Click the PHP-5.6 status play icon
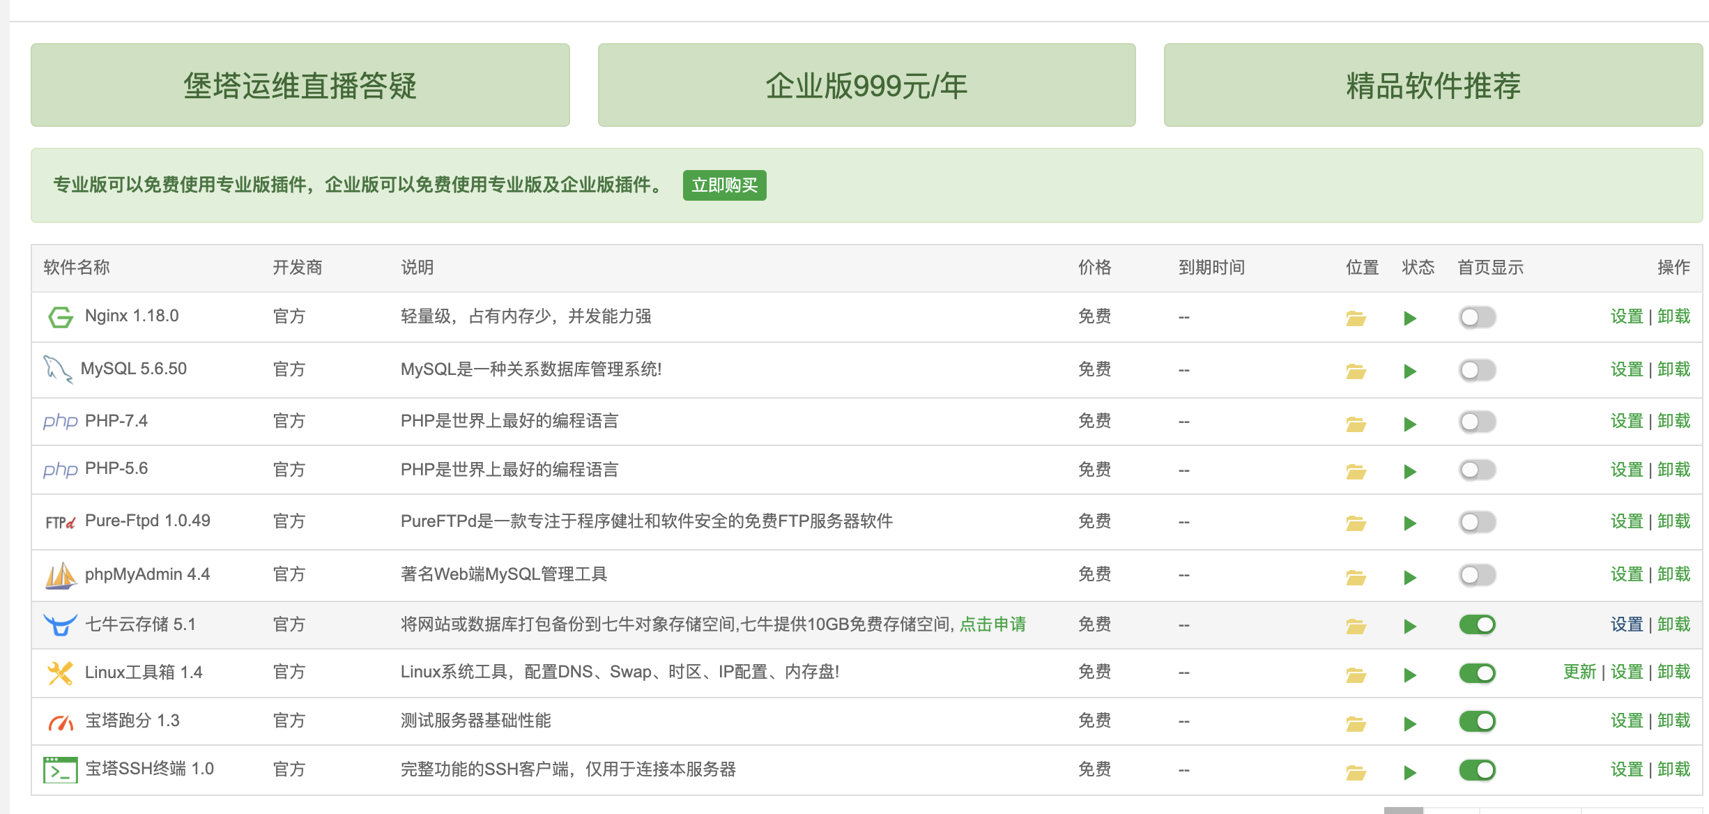This screenshot has width=1709, height=814. click(x=1410, y=472)
